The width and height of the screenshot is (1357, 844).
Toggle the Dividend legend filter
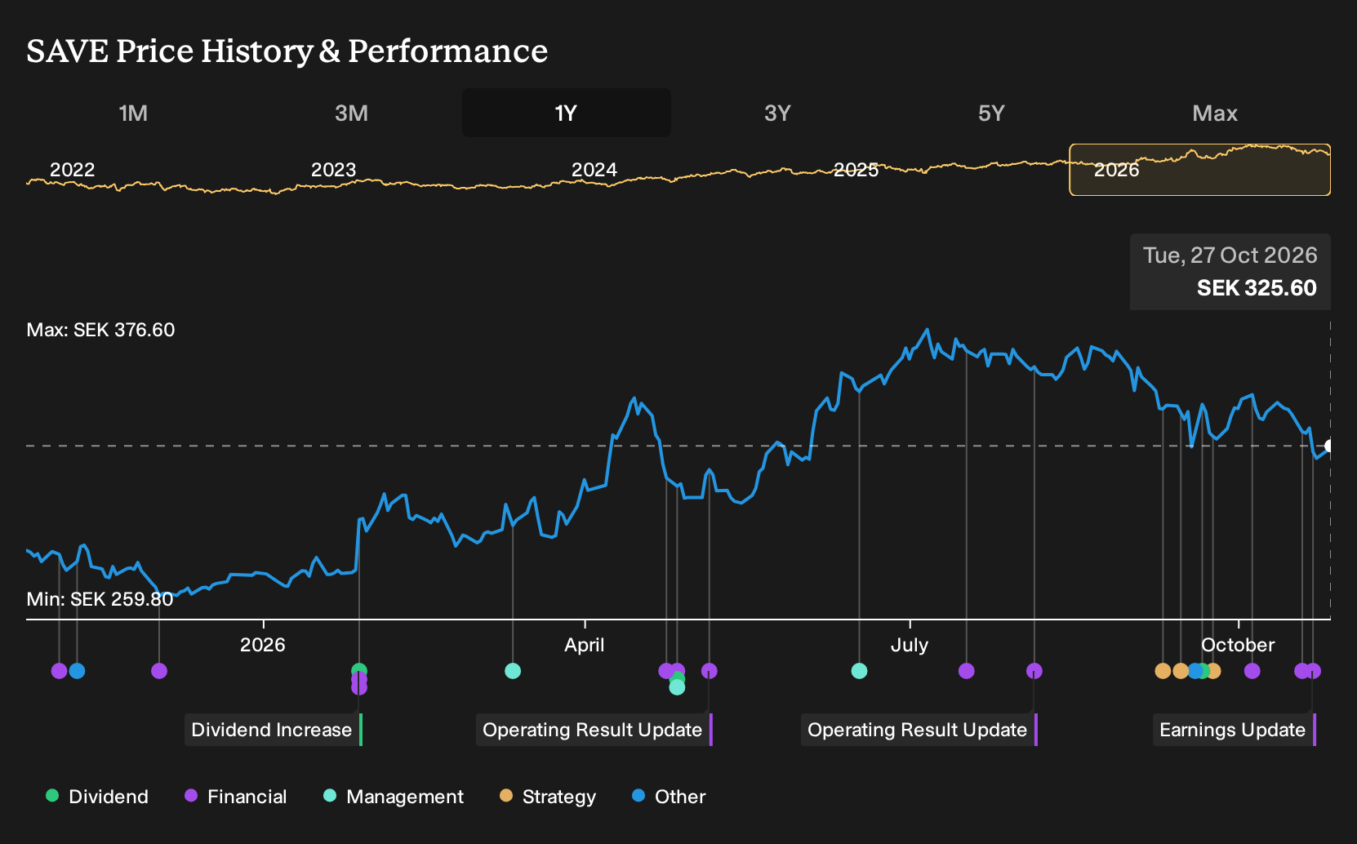[97, 797]
